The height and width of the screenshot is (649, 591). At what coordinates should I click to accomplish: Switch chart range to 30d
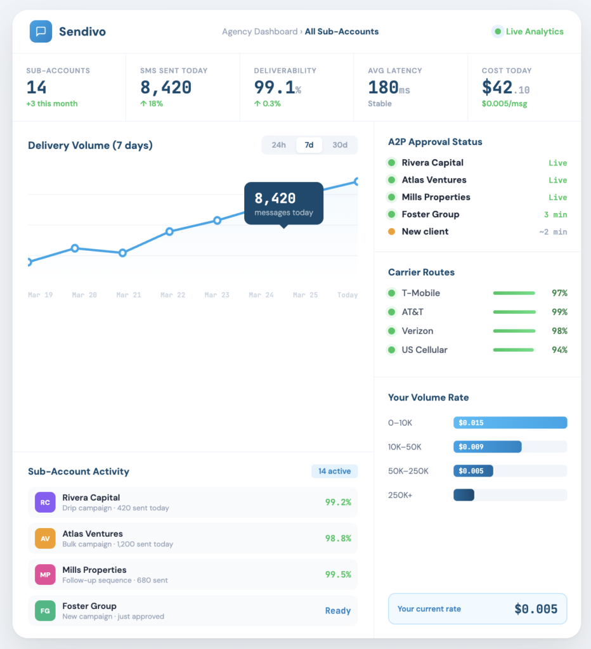click(340, 145)
